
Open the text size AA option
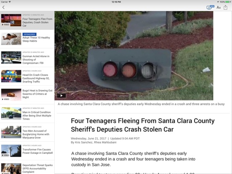(x=219, y=8)
